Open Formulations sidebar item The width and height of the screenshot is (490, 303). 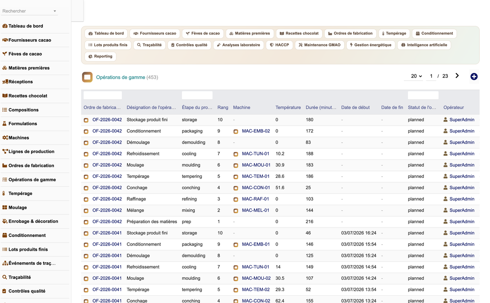click(x=20, y=124)
